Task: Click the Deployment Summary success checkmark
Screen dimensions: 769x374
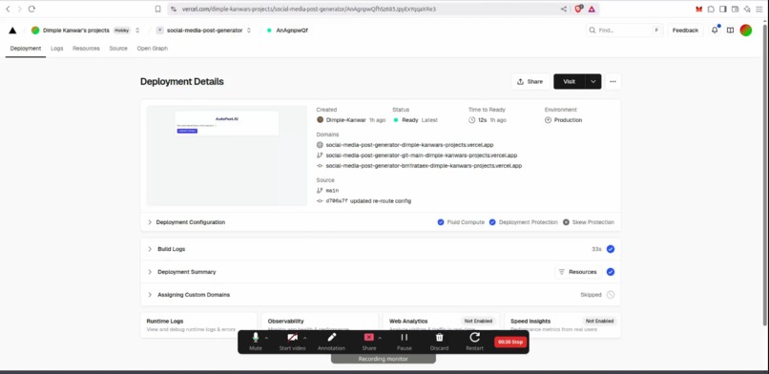Action: coord(611,272)
